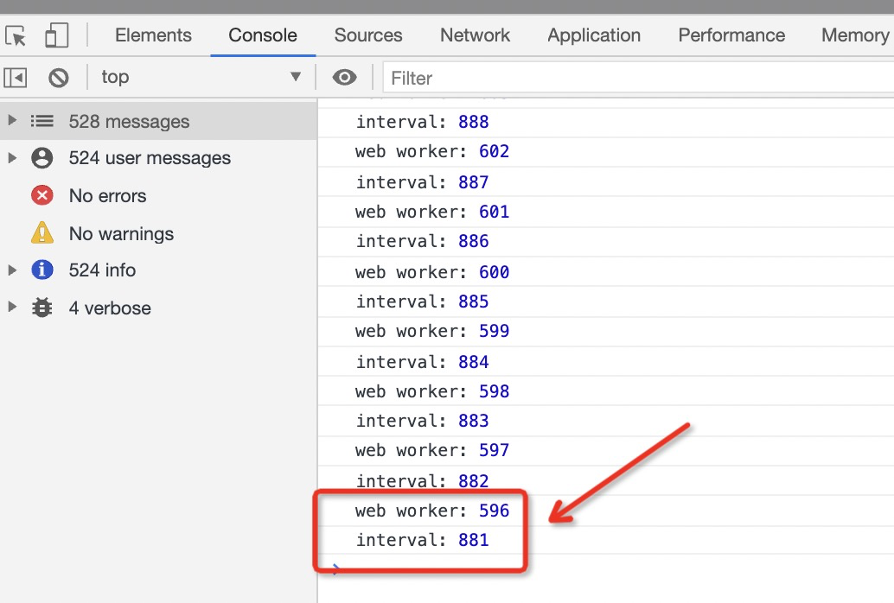Screen dimensions: 894x603
Task: Select the No warnings triangle icon
Action: [42, 232]
